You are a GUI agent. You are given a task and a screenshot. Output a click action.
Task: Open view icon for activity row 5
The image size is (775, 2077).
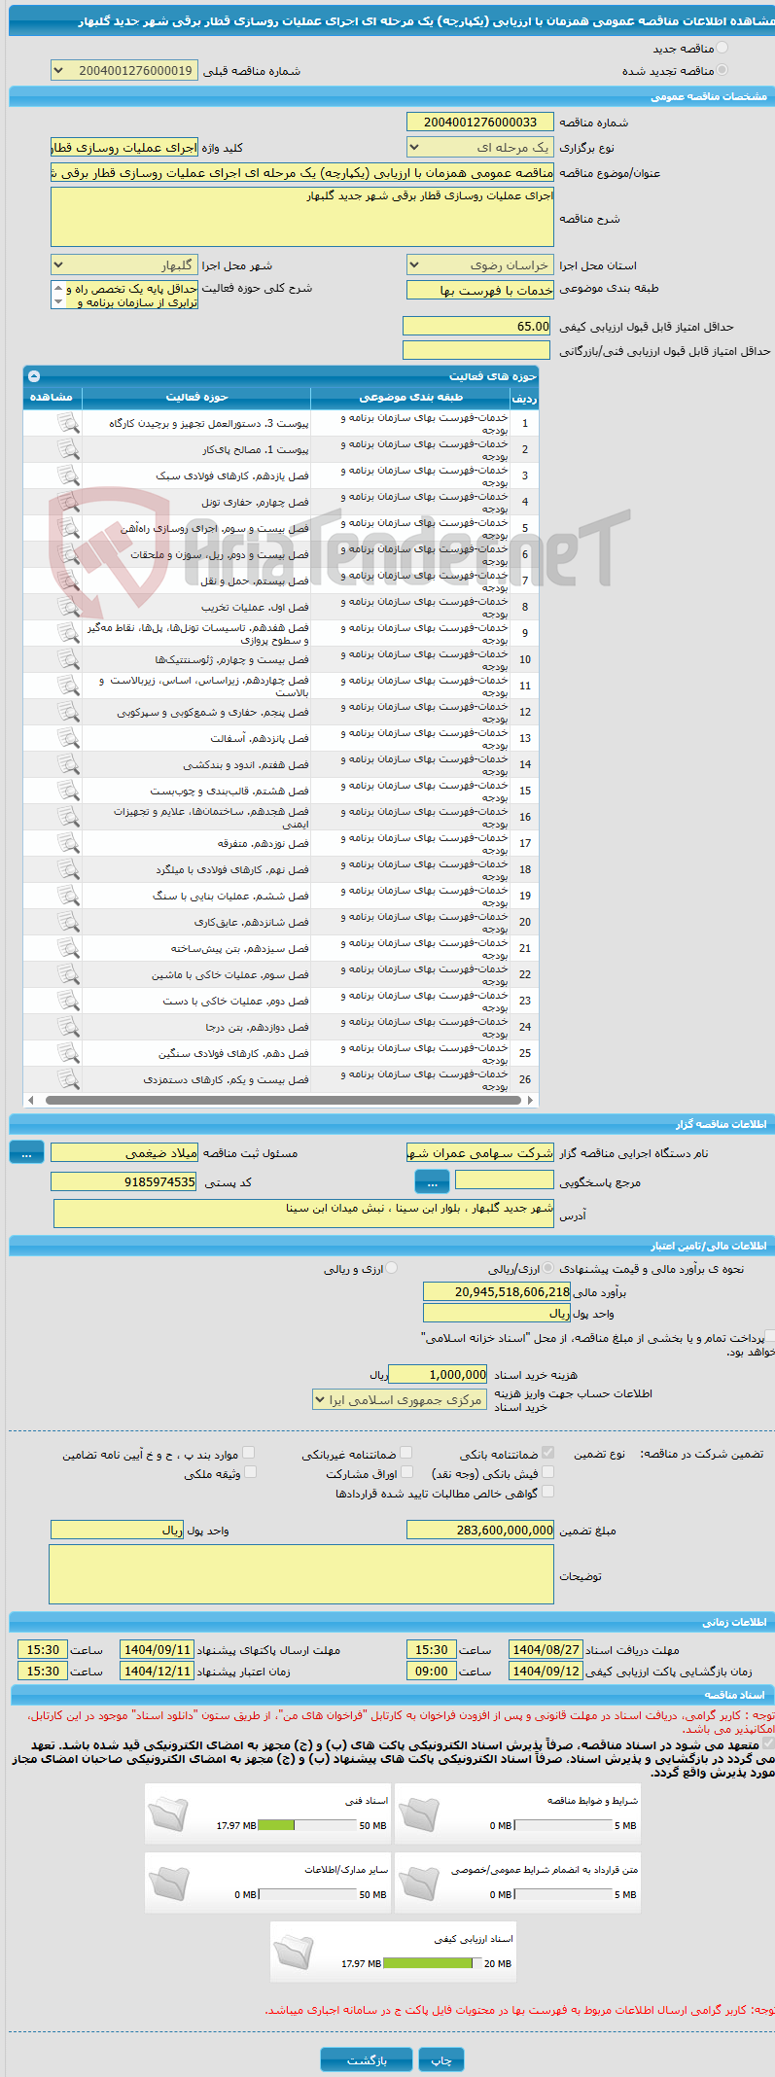[x=68, y=528]
